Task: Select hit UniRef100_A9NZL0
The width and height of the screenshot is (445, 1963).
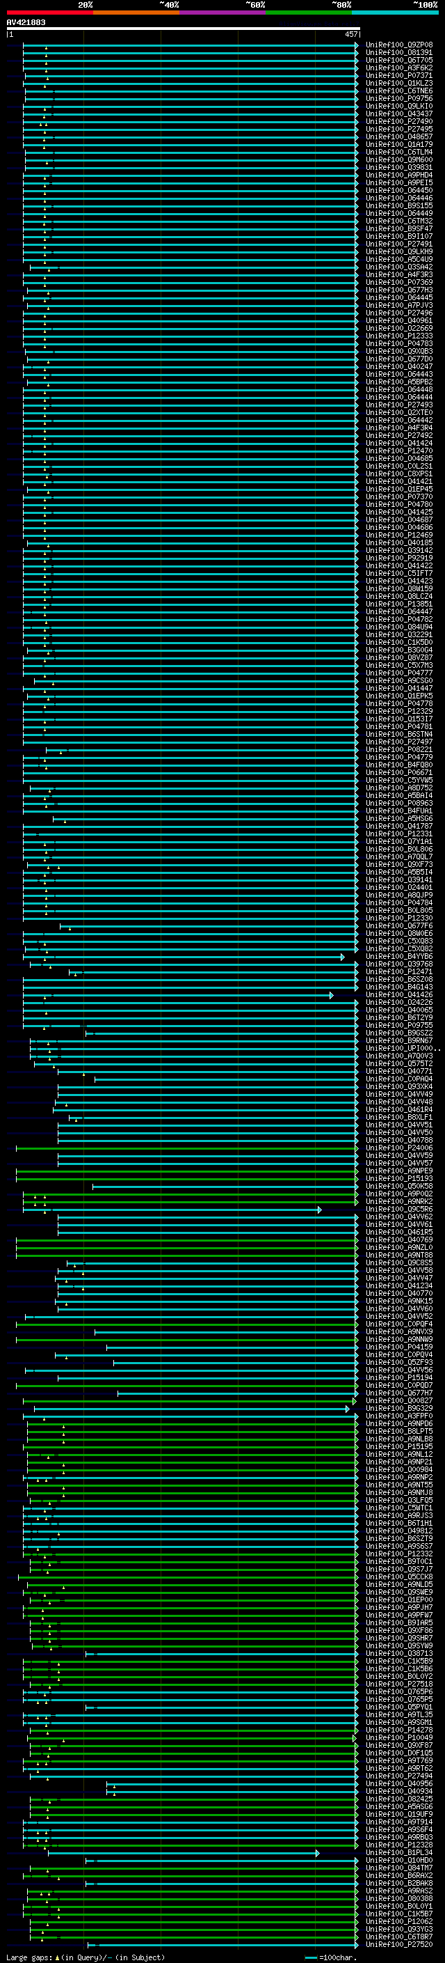Action: coord(398,1247)
